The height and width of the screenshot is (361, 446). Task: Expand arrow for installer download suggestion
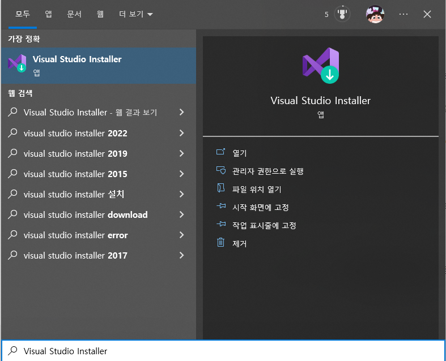click(181, 214)
